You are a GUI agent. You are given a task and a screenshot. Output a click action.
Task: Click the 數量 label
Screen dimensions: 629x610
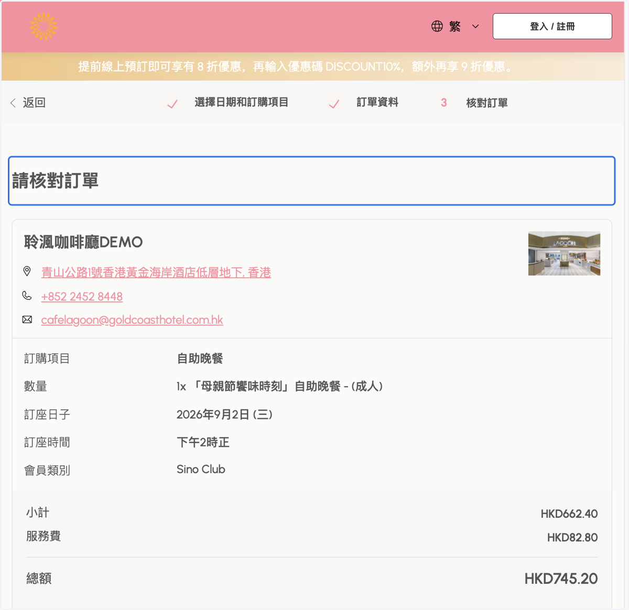tap(36, 386)
